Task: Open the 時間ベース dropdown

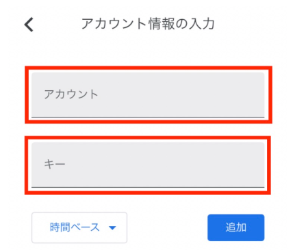Action: [x=79, y=227]
